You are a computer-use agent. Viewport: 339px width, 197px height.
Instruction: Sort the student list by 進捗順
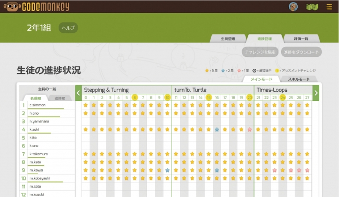60,98
